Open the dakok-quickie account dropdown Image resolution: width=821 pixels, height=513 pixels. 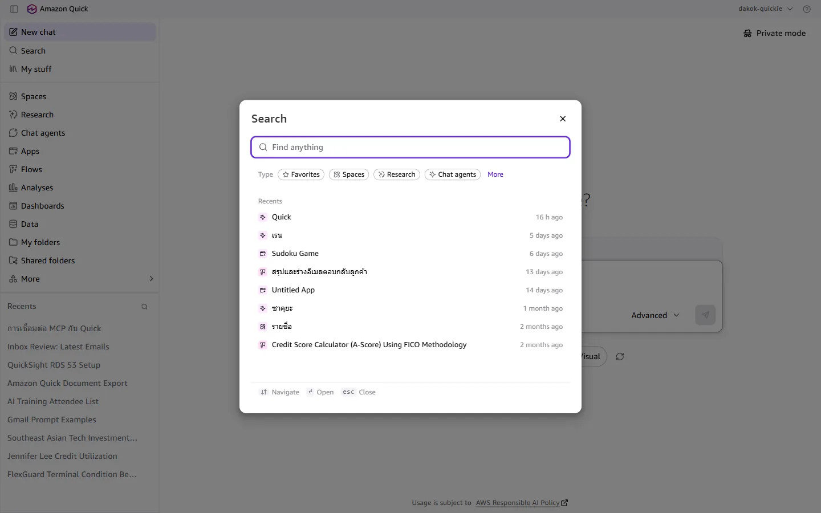(765, 9)
